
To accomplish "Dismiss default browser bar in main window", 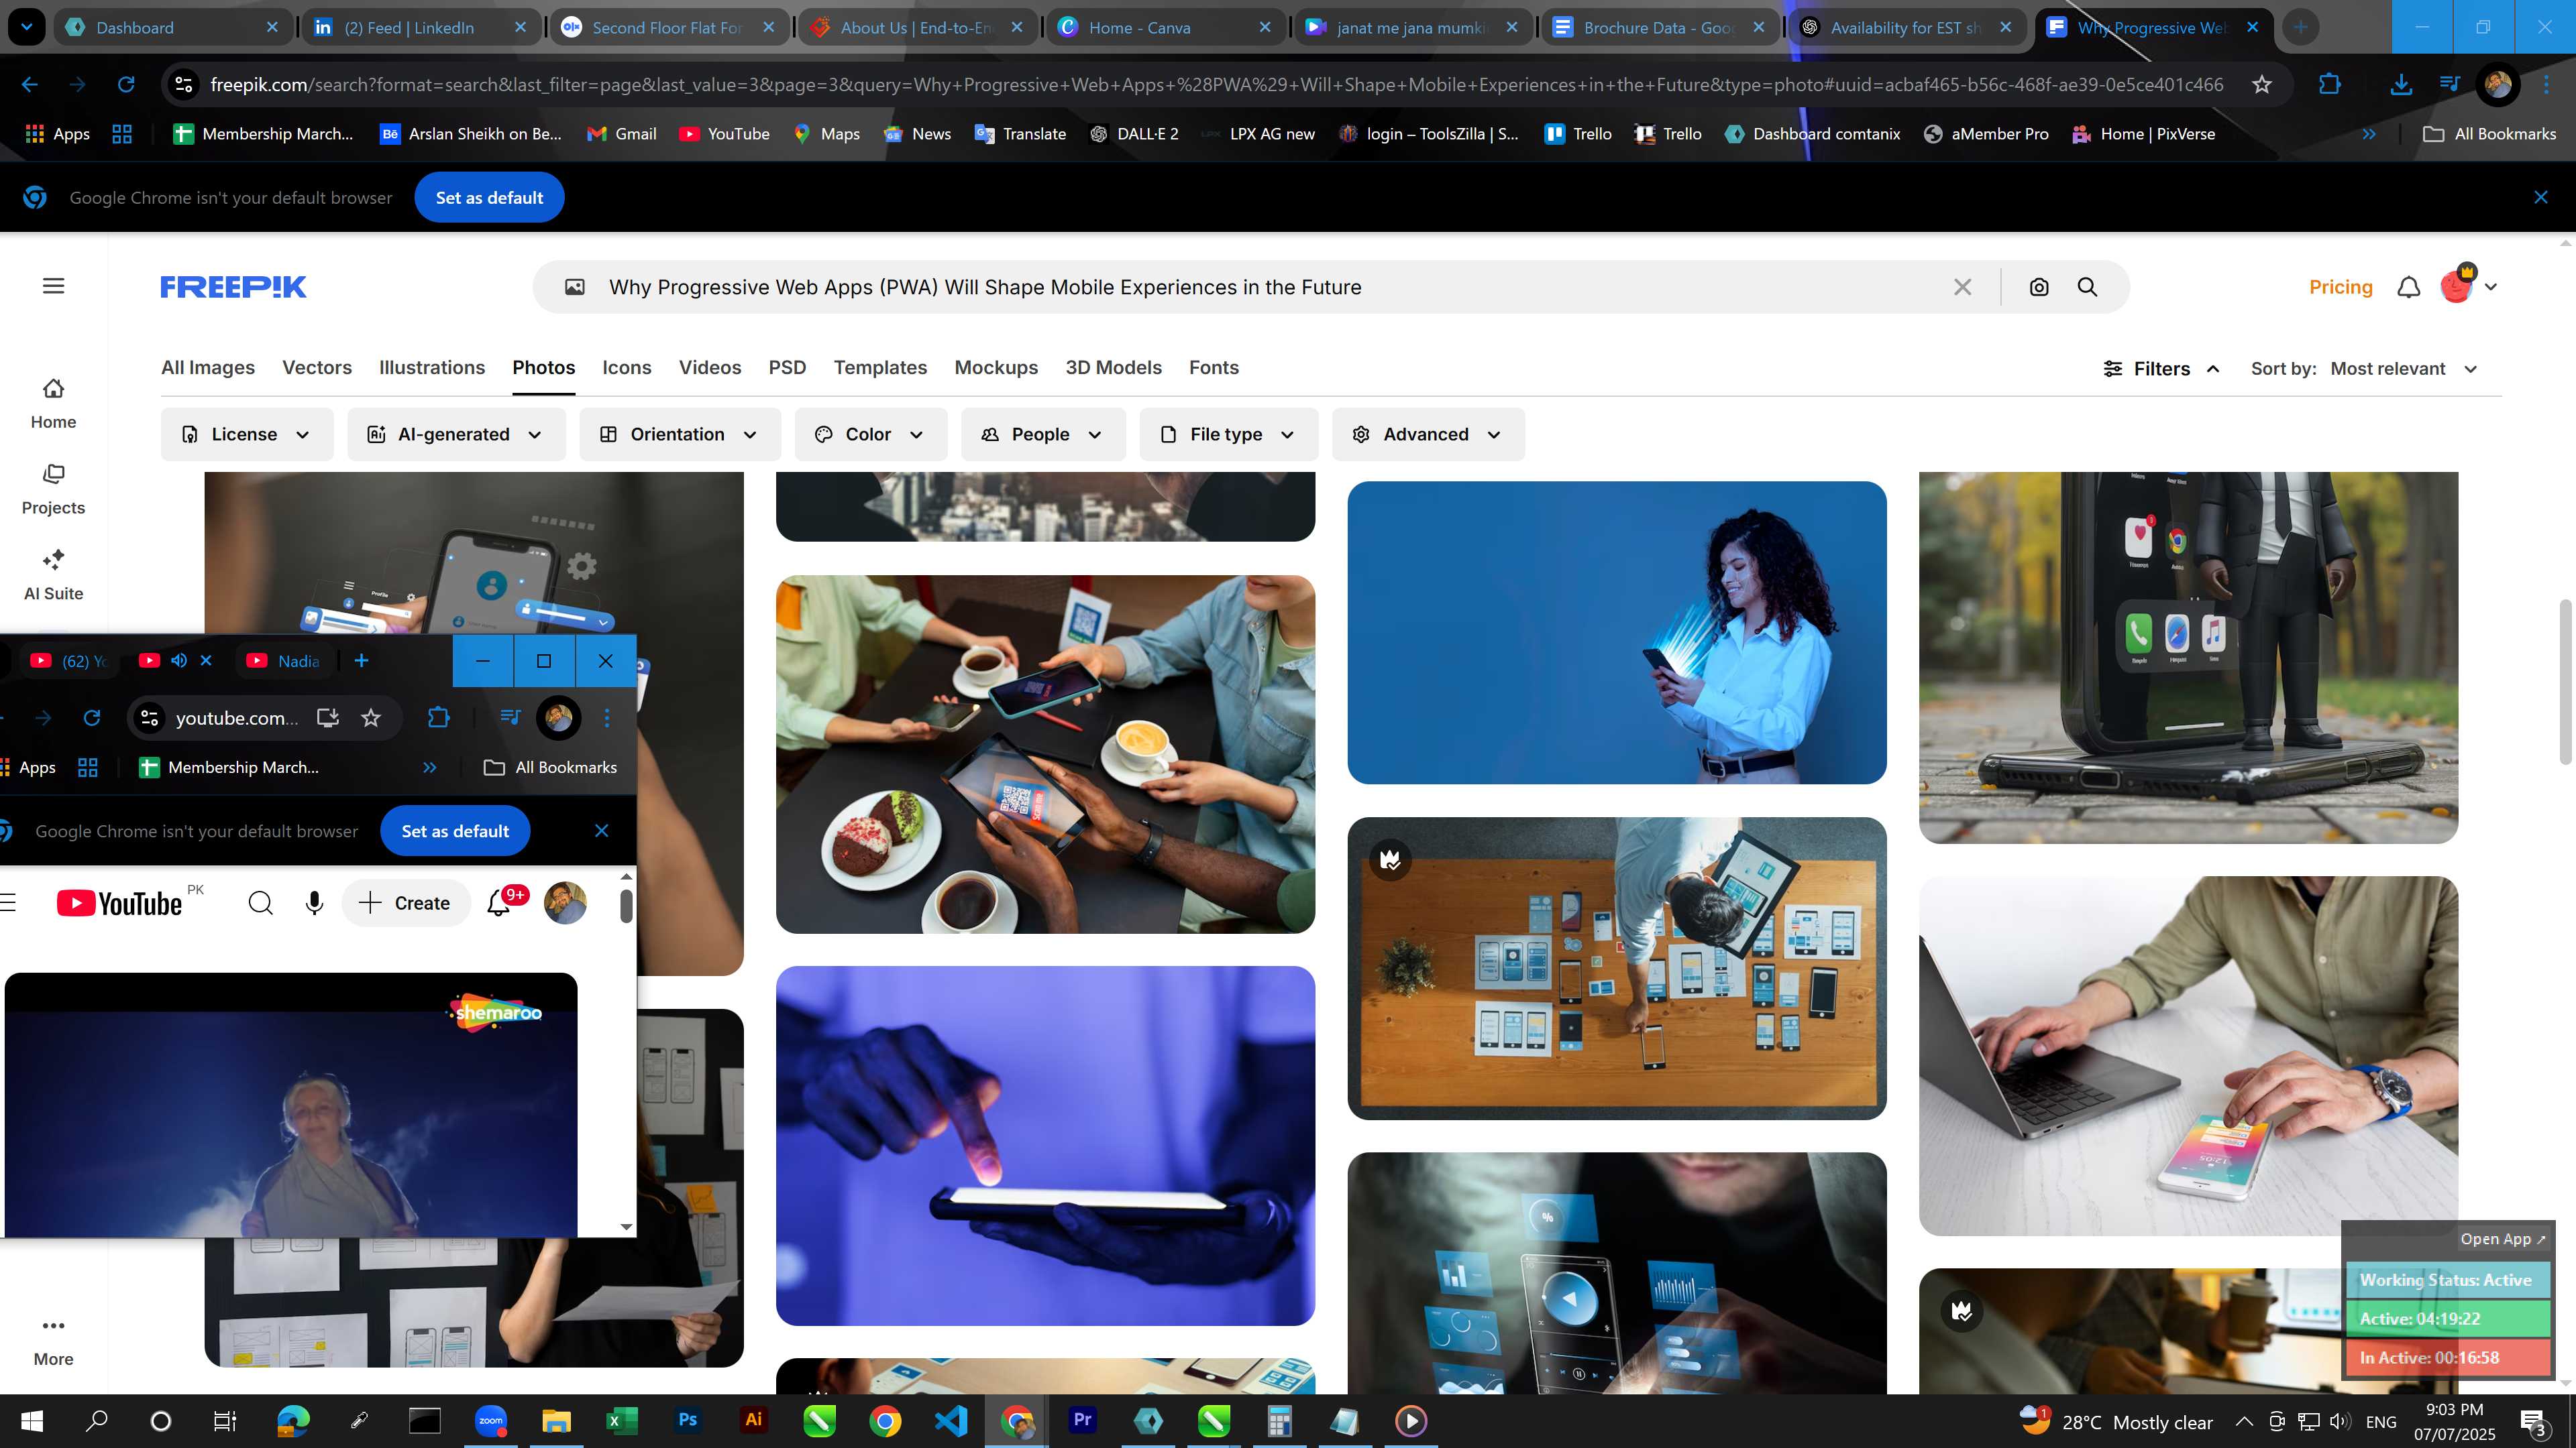I will coord(2541,197).
